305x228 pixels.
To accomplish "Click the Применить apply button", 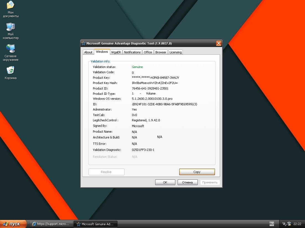I will point(210,182).
